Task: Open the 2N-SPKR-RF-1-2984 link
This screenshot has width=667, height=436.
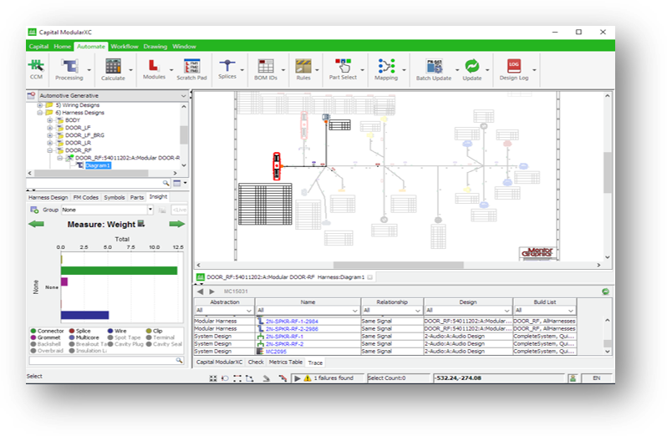Action: (x=292, y=322)
